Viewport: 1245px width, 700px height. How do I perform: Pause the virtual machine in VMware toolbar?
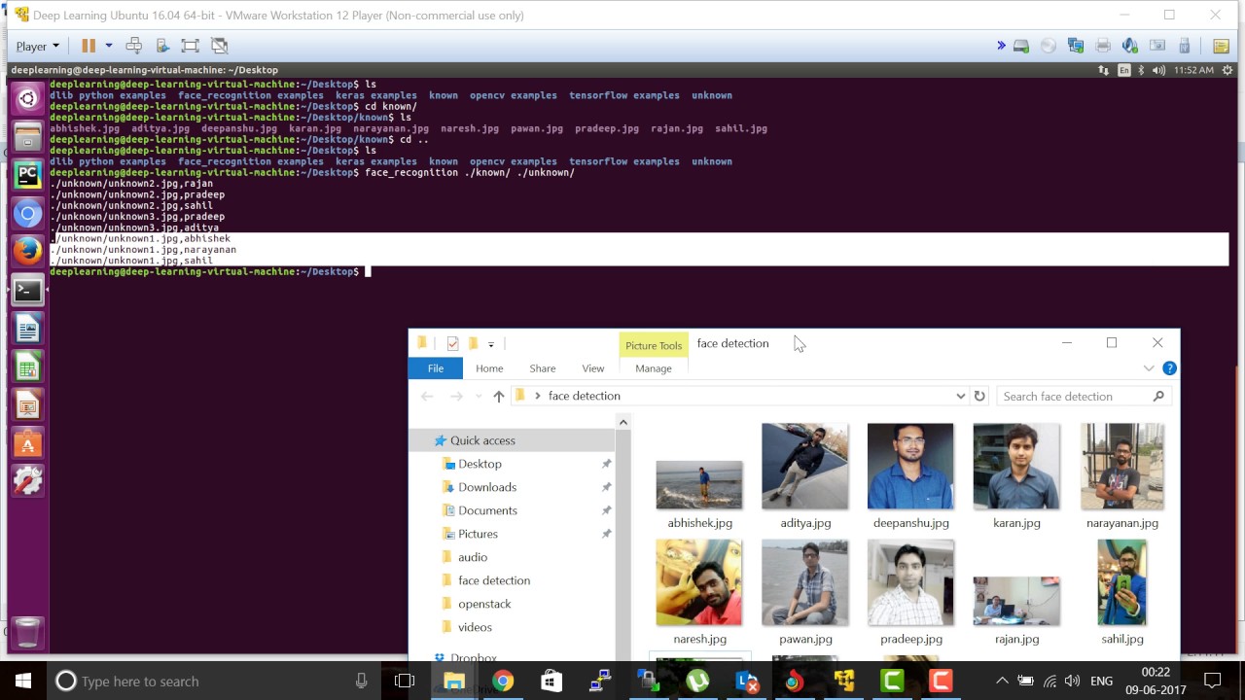89,46
